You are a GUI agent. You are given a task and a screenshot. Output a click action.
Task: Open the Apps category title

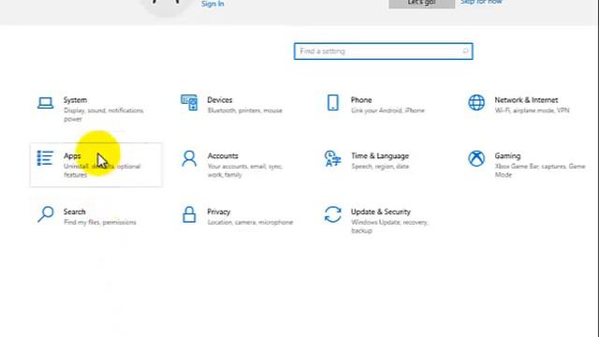coord(72,156)
